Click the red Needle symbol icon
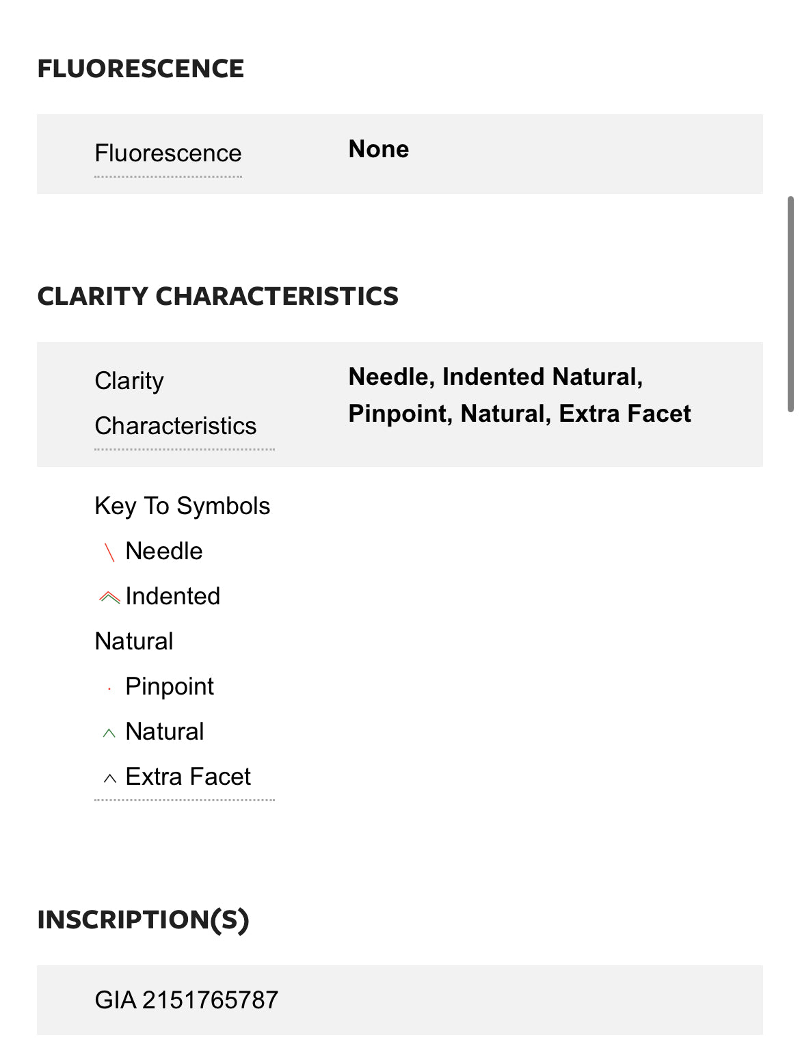Image resolution: width=800 pixels, height=1061 pixels. (x=109, y=552)
